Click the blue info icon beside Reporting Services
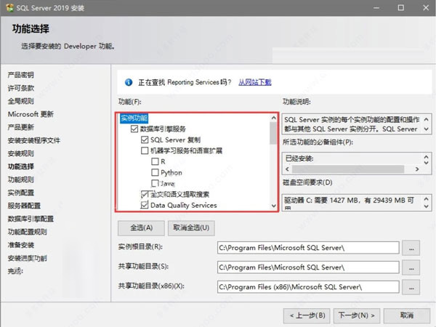The height and width of the screenshot is (327, 436). (x=129, y=82)
